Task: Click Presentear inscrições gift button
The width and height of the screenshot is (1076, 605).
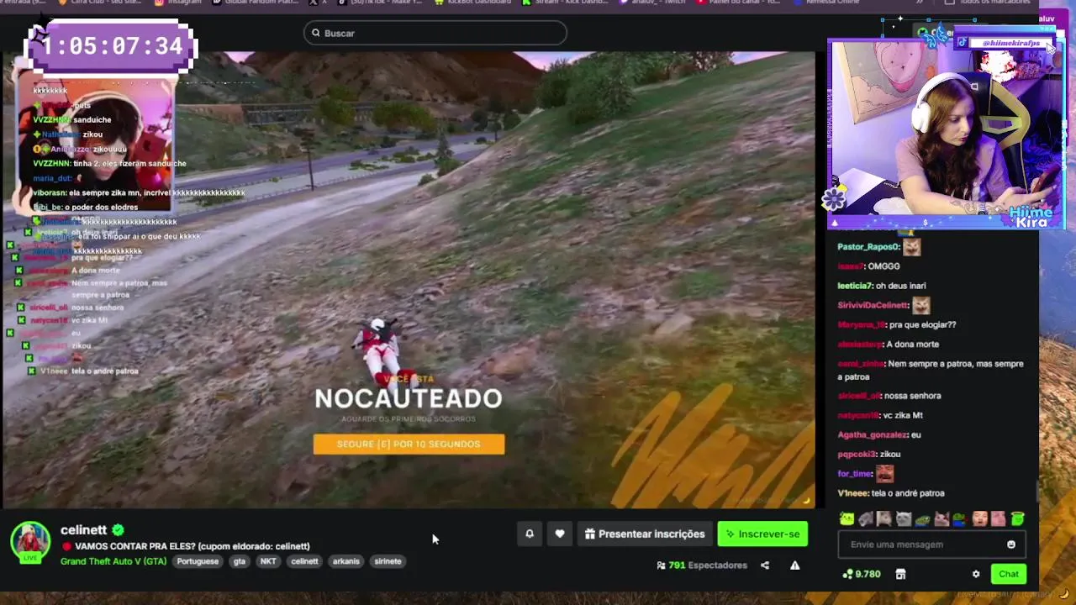Action: coord(645,534)
